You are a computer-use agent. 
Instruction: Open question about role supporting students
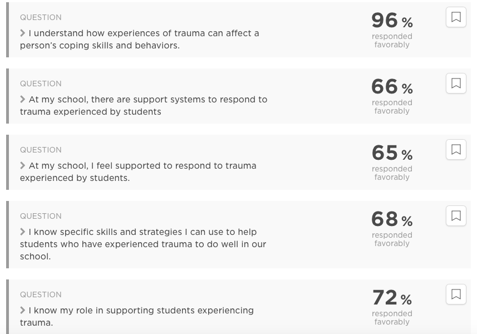tap(137, 317)
